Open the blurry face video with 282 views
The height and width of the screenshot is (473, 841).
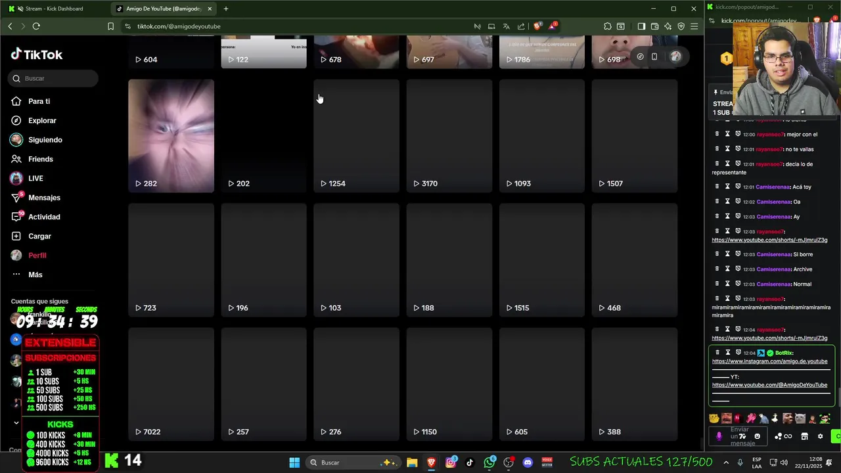(x=171, y=136)
